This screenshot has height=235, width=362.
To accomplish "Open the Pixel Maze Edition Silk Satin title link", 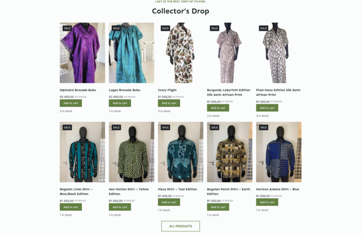I will (x=278, y=92).
